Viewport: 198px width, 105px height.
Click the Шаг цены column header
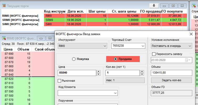[97, 12]
